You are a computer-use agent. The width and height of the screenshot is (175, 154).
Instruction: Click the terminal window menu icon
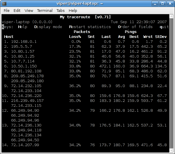[x=4, y=4]
